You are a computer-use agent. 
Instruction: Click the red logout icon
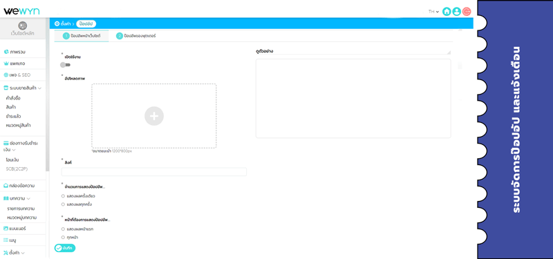(x=467, y=12)
